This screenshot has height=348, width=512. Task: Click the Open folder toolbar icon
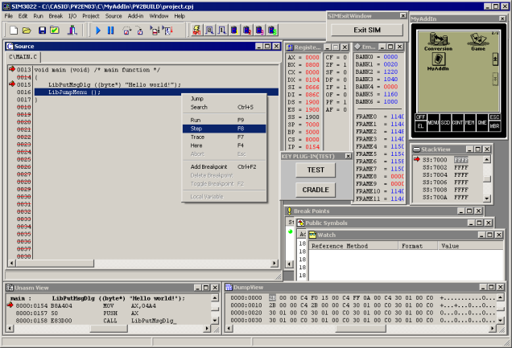[x=27, y=31]
